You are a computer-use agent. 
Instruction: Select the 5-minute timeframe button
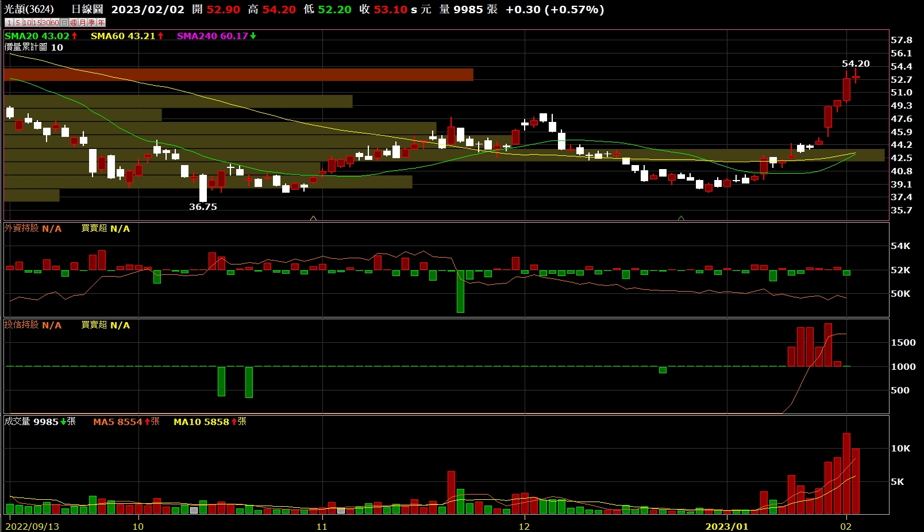(x=18, y=22)
